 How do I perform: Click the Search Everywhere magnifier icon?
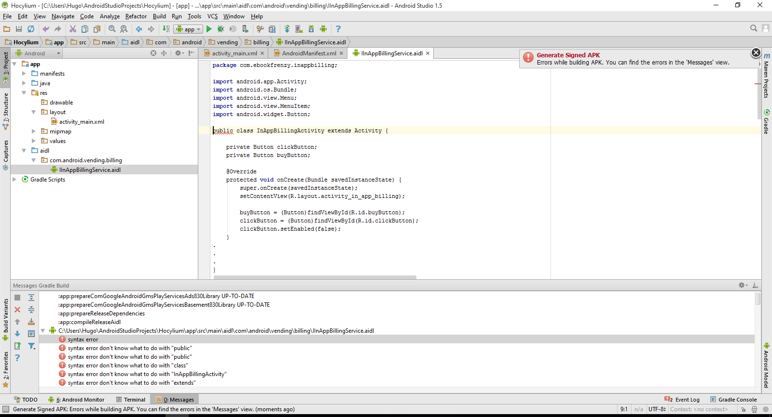[754, 28]
